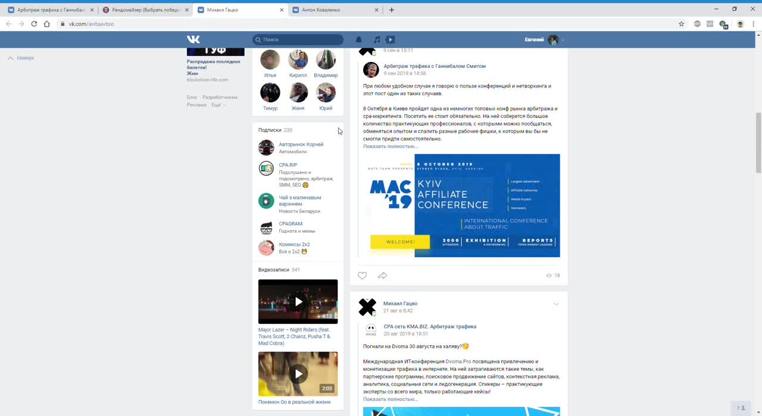Bookmark this page with the star icon
The height and width of the screenshot is (416, 762).
[x=682, y=24]
